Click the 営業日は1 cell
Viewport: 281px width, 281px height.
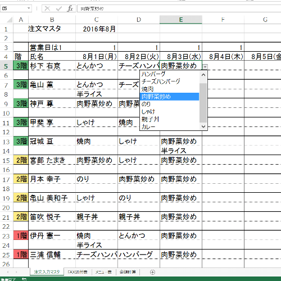(x=52, y=47)
